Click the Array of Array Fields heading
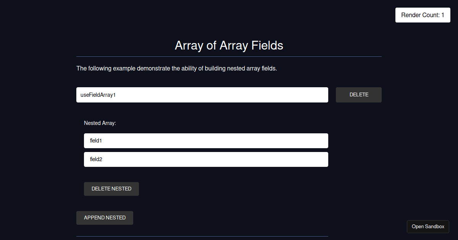Viewport: 458px width, 240px height. coord(229,45)
